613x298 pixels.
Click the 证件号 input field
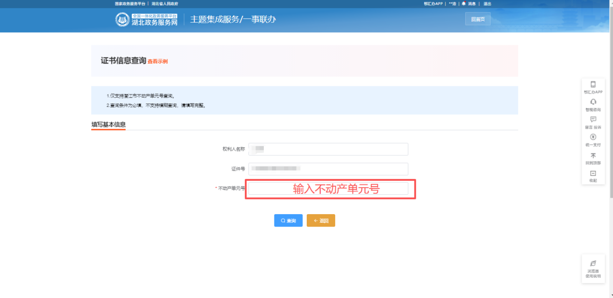pyautogui.click(x=328, y=169)
